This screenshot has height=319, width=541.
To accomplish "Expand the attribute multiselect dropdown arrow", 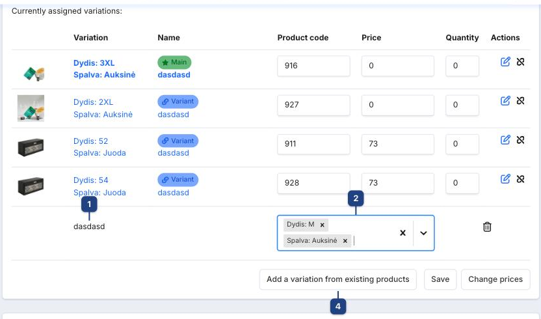I will (423, 233).
